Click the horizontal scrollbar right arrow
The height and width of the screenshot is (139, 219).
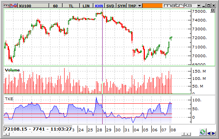pos(188,134)
